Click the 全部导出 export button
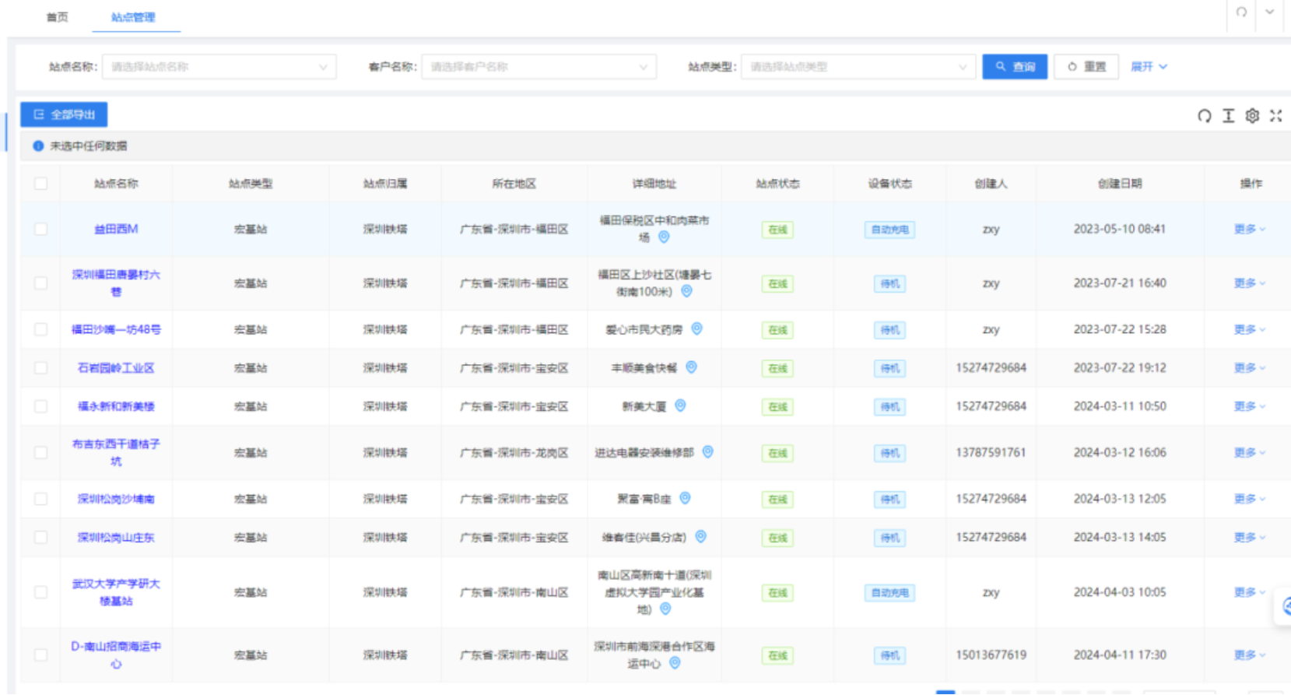 coord(64,114)
